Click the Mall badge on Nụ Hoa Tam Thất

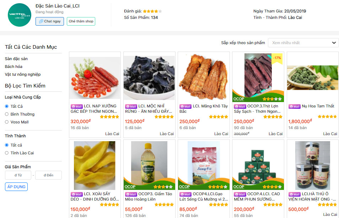click(294, 106)
